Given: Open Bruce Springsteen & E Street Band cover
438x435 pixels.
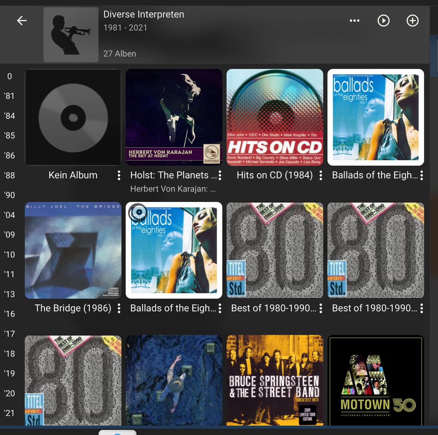Looking at the screenshot, I should 275,380.
